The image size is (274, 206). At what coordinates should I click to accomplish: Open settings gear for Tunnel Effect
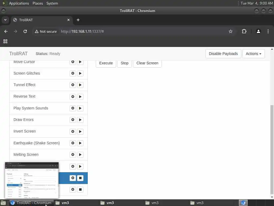pos(73,85)
